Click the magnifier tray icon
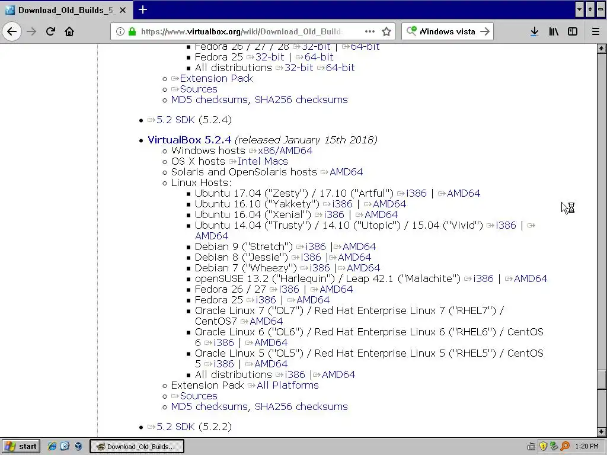607x455 pixels. pos(565,446)
